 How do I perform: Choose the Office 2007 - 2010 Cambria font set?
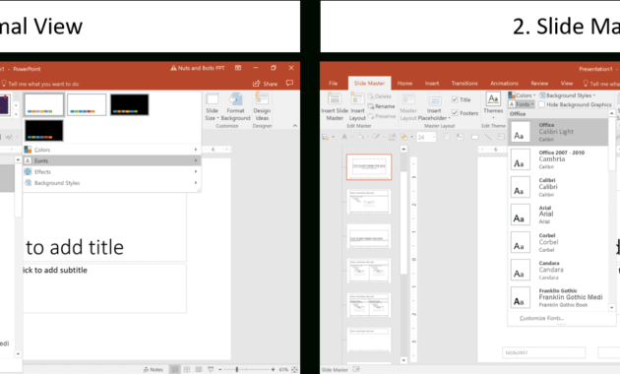tap(558, 159)
